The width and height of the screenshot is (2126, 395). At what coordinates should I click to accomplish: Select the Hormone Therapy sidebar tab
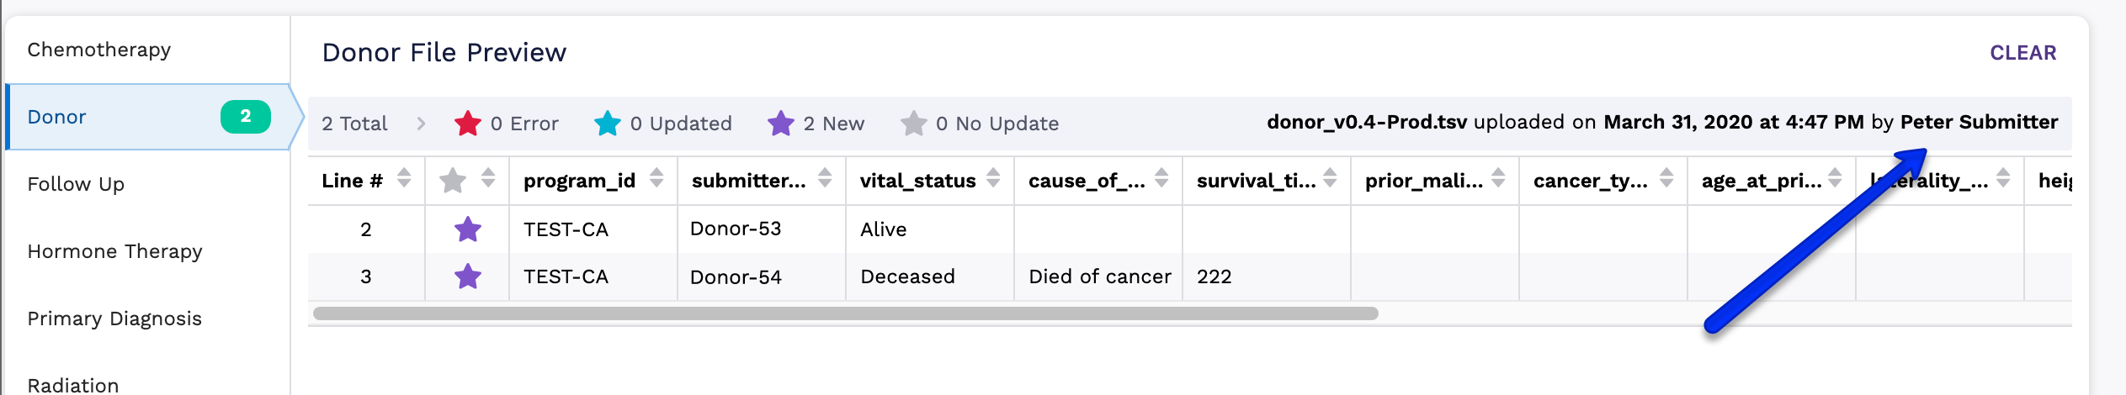(114, 251)
